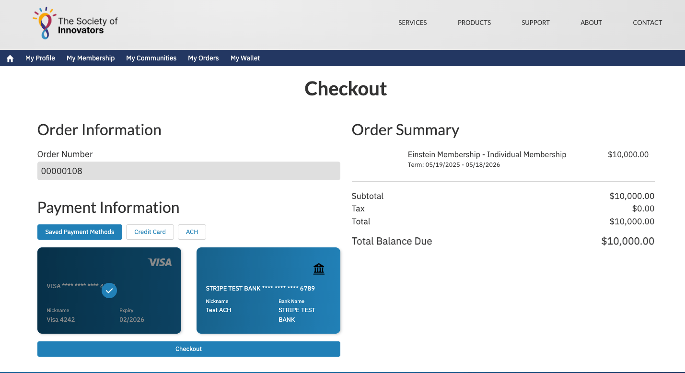Open My Wallet menu item
Screen dimensions: 685x373
tap(245, 58)
